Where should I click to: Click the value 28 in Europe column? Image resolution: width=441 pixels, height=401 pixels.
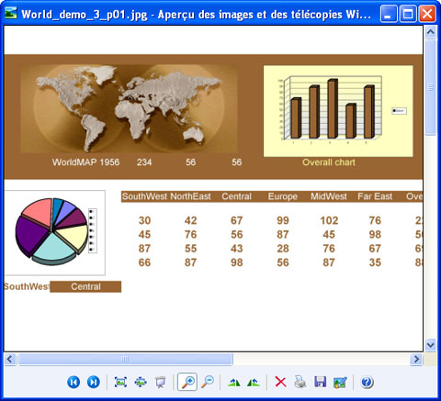click(x=283, y=249)
